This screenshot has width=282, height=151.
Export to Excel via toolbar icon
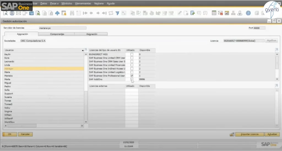pyautogui.click(x=38, y=13)
